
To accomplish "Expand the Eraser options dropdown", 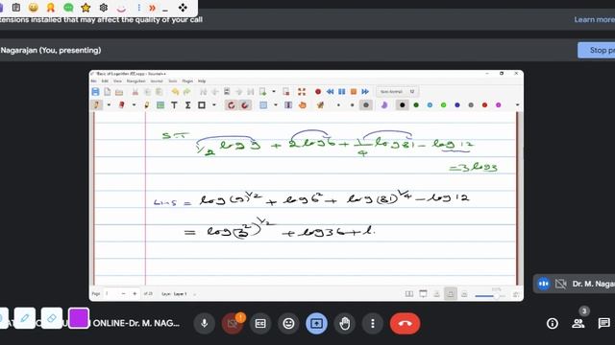I will (134, 104).
